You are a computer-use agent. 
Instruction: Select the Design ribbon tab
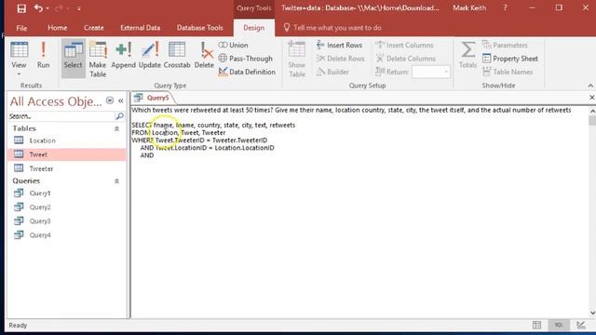pyautogui.click(x=253, y=28)
